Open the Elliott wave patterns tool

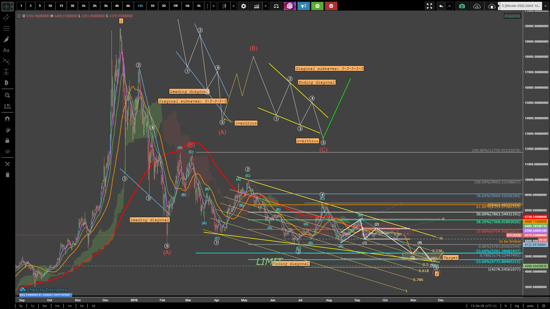click(6, 61)
